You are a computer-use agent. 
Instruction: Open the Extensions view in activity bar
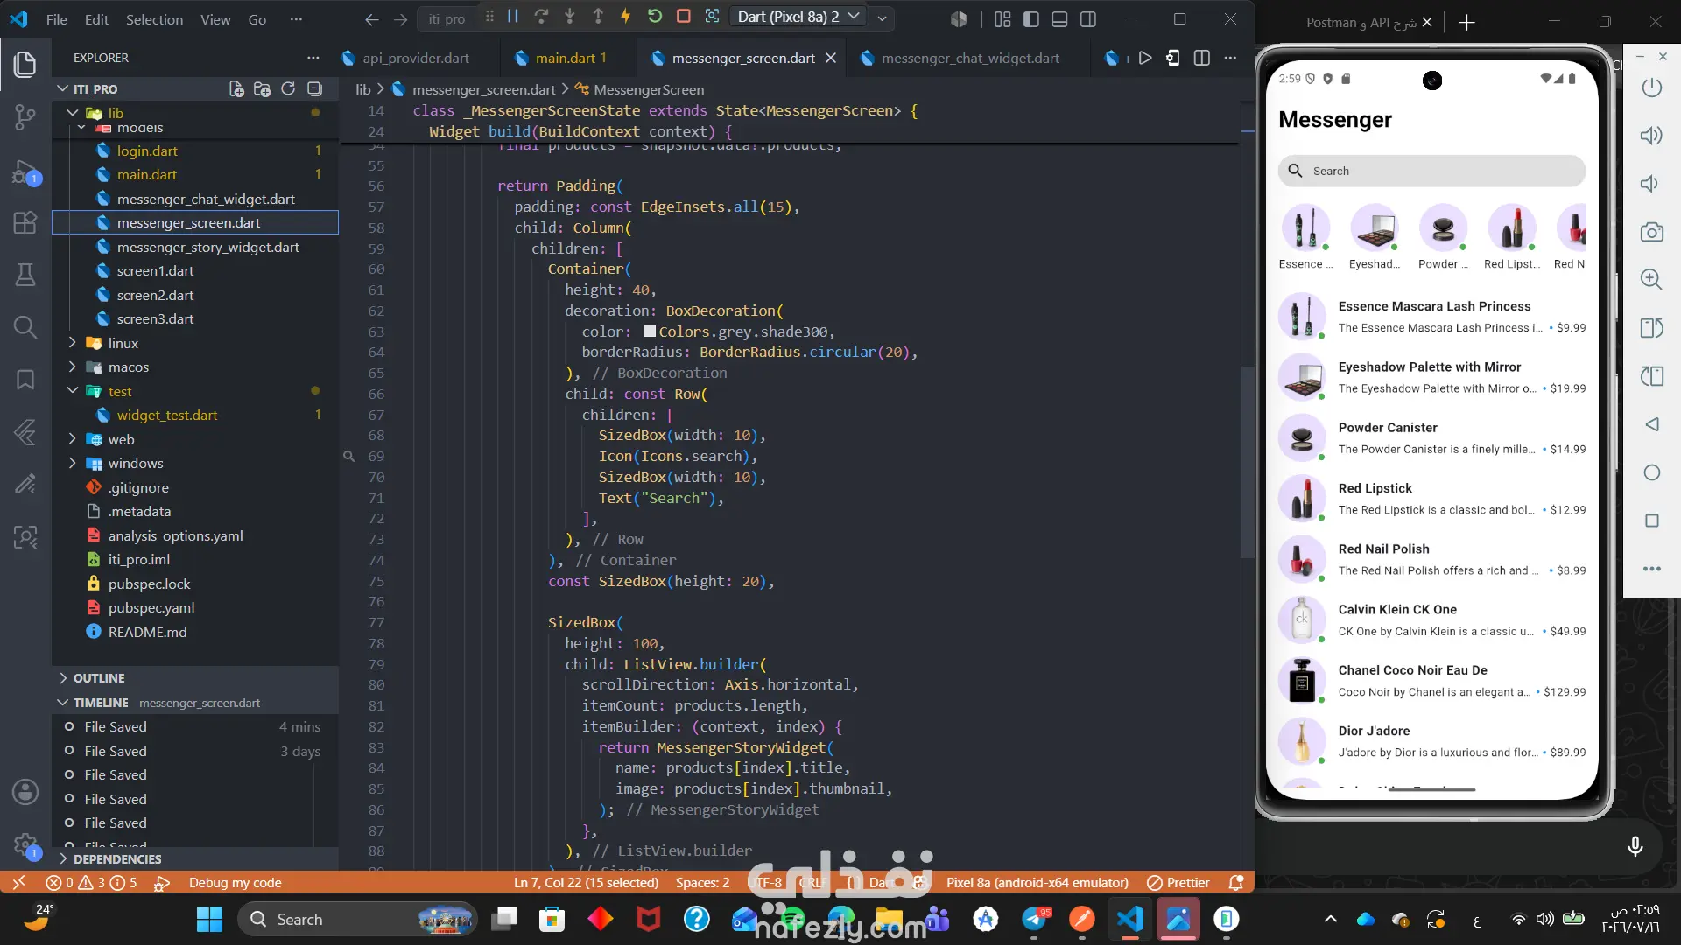(25, 222)
